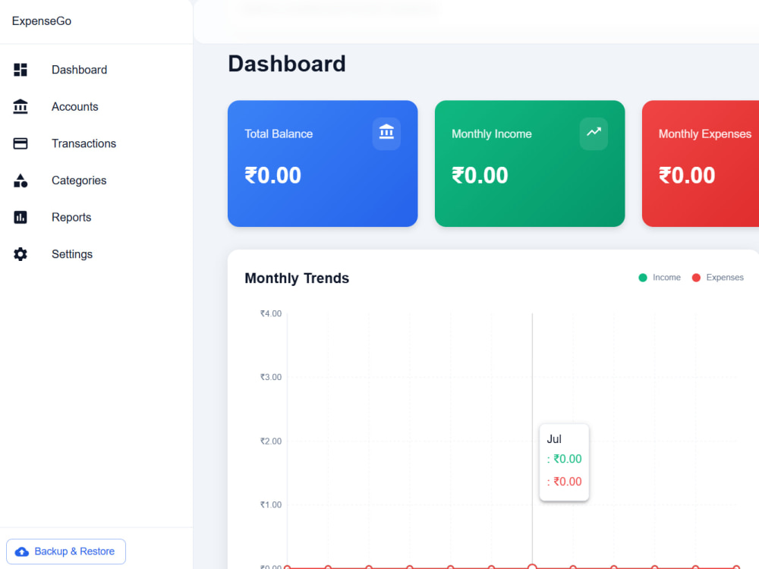
Task: Click the bank icon on Total Balance card
Action: click(x=386, y=132)
